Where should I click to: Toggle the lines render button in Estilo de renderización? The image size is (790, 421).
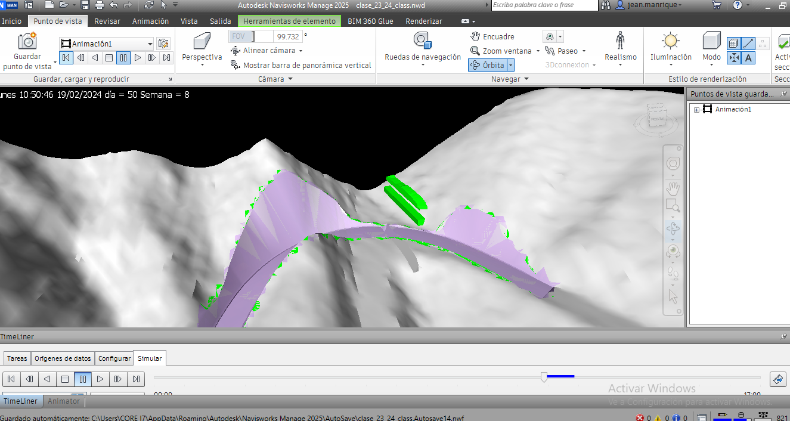pyautogui.click(x=748, y=44)
